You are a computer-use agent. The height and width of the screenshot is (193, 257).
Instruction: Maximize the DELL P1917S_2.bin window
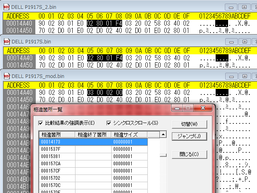click(x=244, y=7)
